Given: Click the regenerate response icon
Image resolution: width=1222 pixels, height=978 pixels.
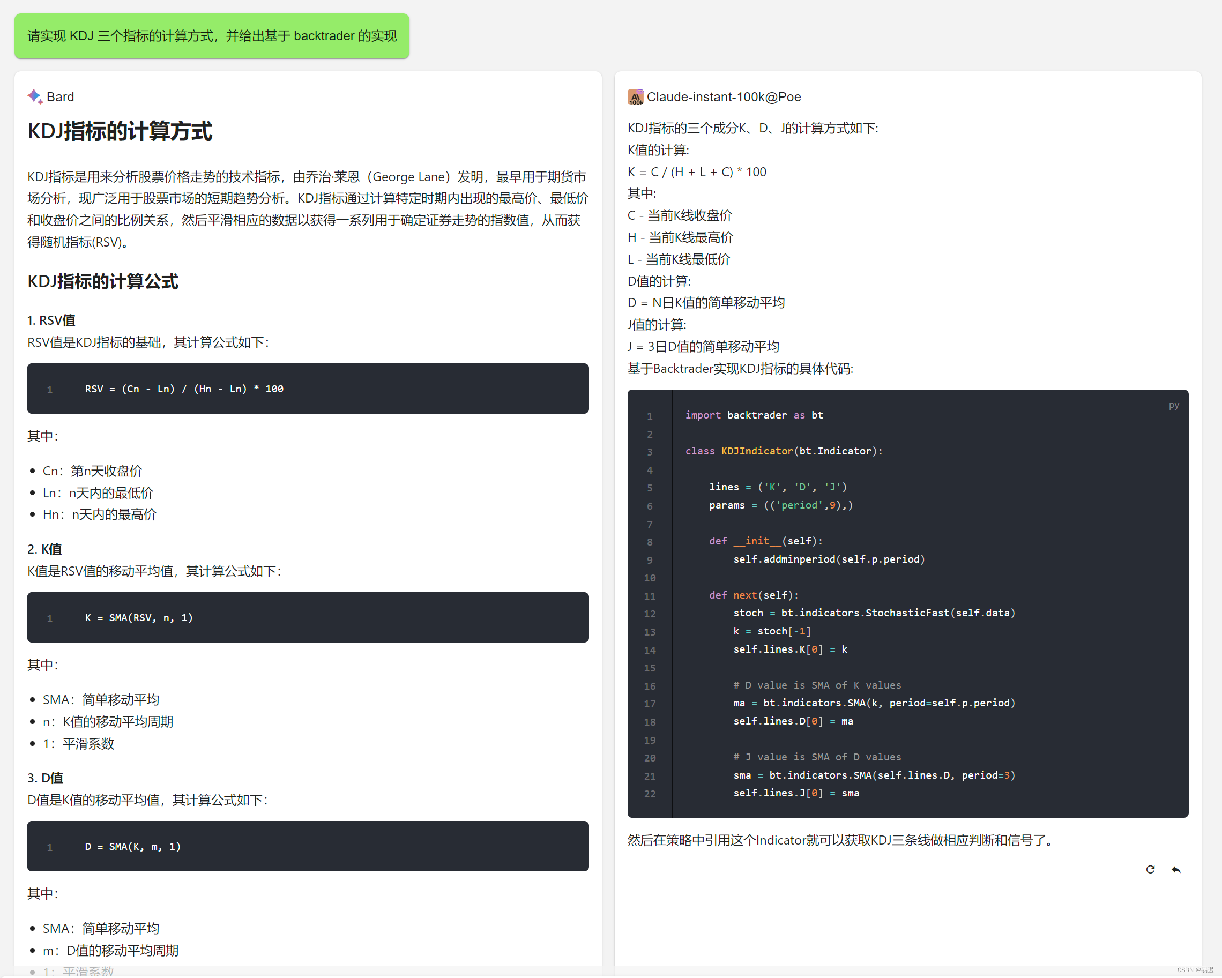Looking at the screenshot, I should point(1150,869).
